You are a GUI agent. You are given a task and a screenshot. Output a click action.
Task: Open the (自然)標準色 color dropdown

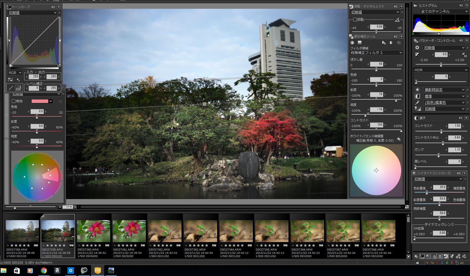point(444,102)
